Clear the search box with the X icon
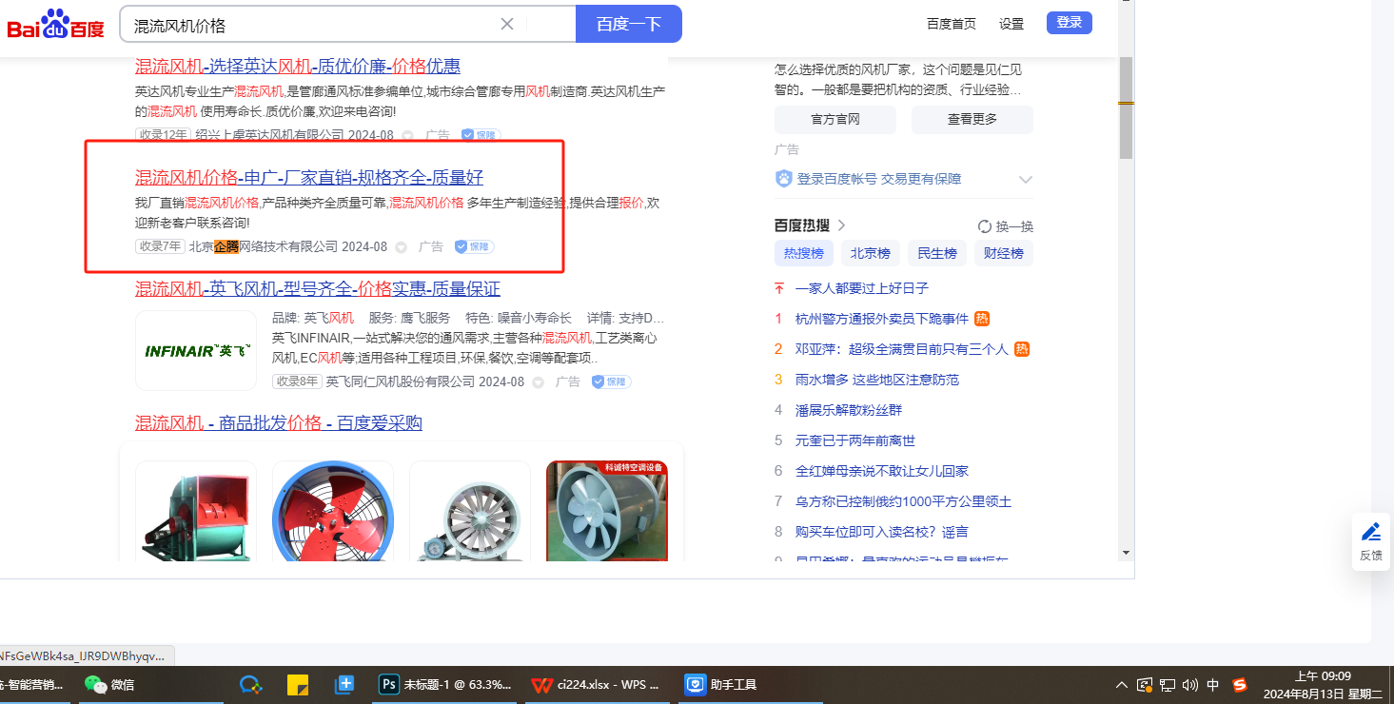 click(507, 24)
